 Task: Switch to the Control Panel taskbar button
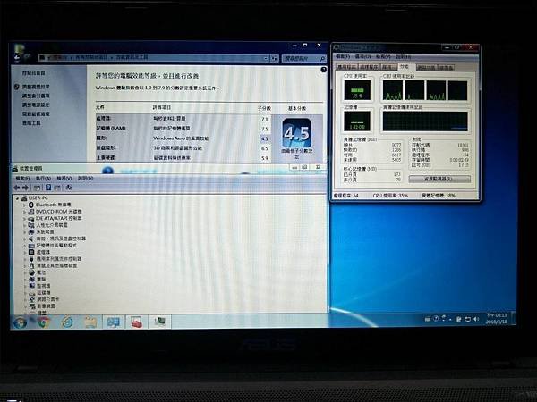[x=114, y=322]
